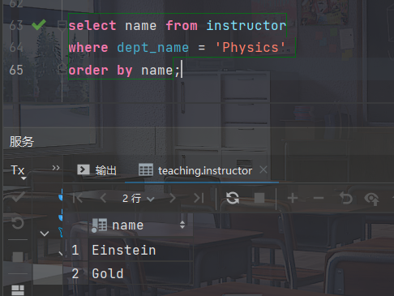Expand the tree chevron in services panel
The height and width of the screenshot is (296, 394).
pyautogui.click(x=45, y=234)
